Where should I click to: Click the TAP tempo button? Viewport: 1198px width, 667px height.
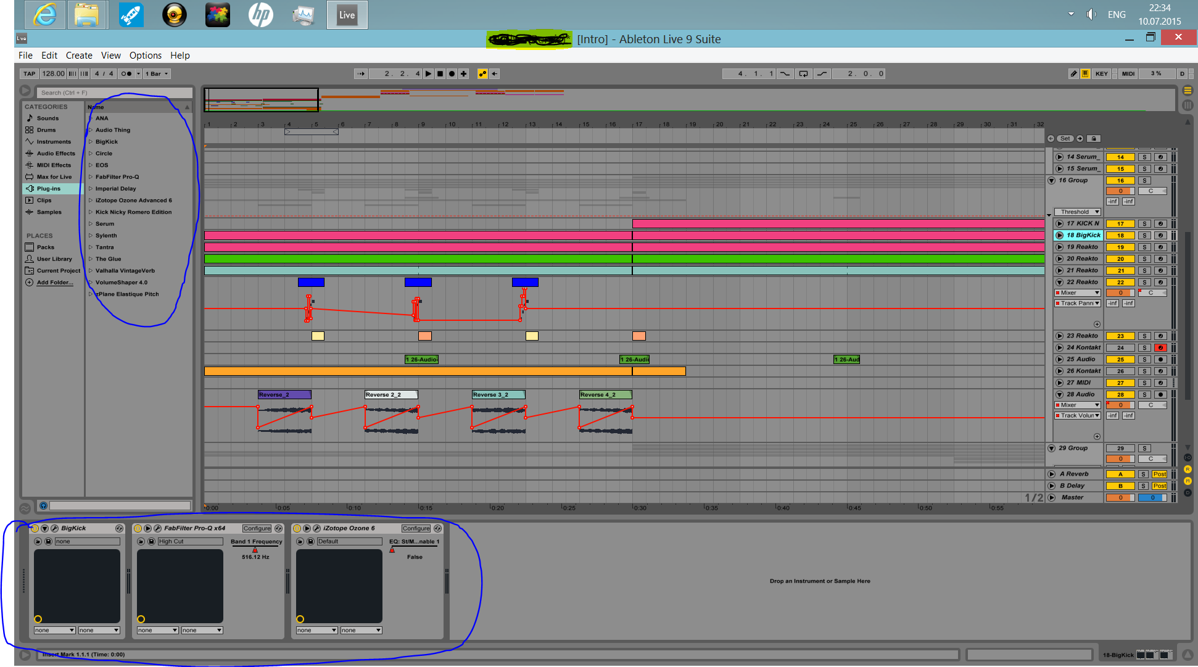click(x=30, y=73)
